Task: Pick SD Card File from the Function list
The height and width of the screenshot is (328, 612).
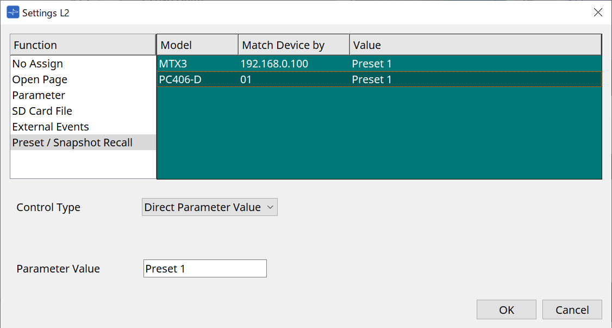Action: [42, 111]
